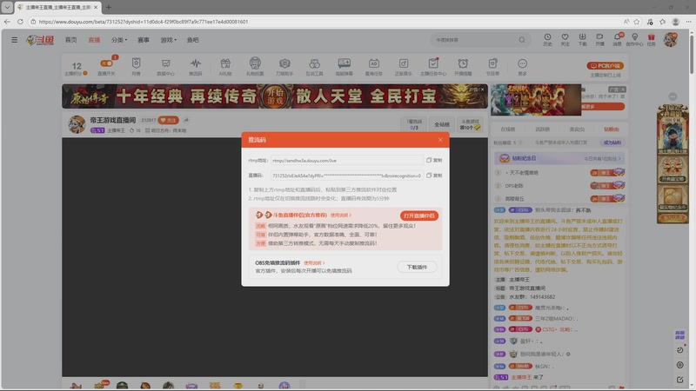696x391 pixels.
Task: Bookmark page with the star icon in address bar
Action: coord(637,21)
